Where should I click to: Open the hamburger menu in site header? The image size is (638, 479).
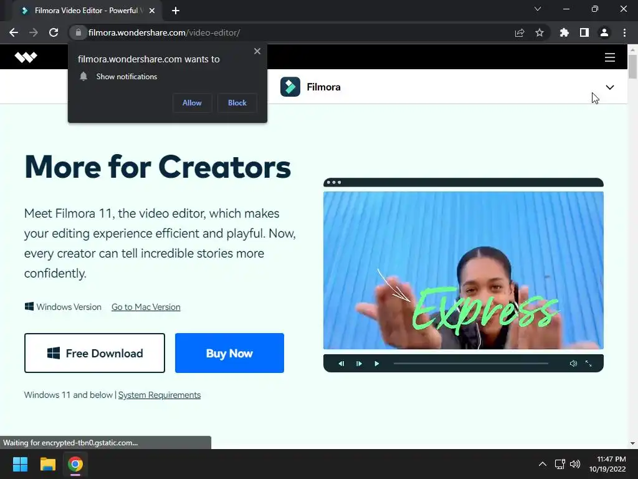609,57
